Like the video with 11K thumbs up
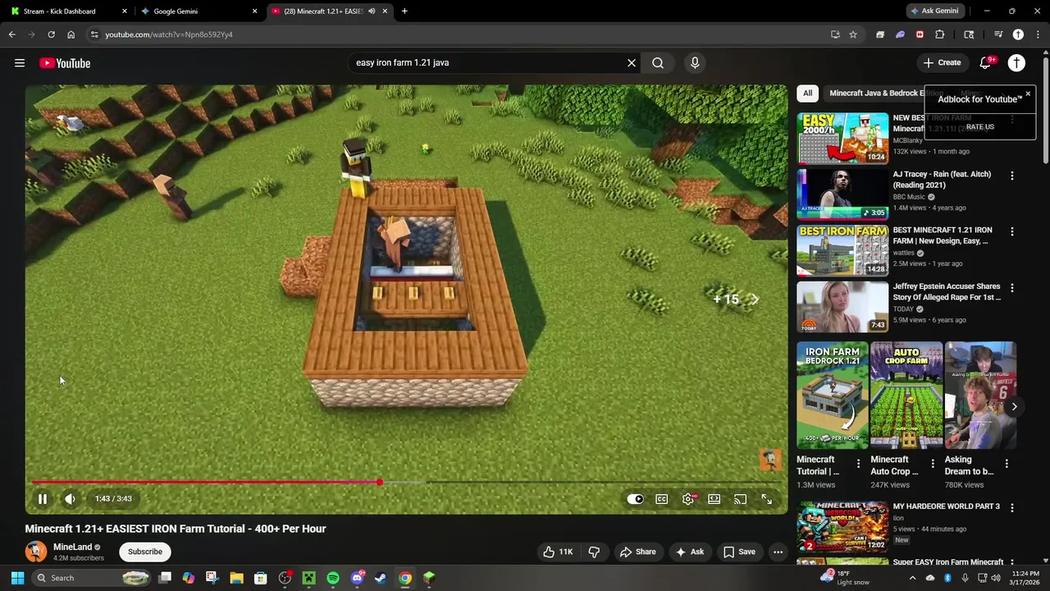Image resolution: width=1050 pixels, height=591 pixels. click(558, 552)
